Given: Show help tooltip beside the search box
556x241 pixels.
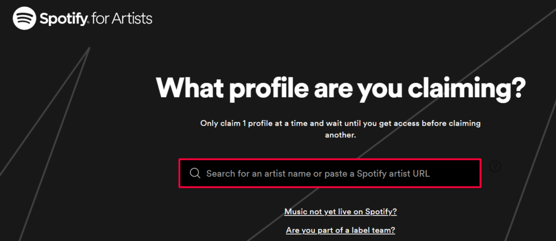Looking at the screenshot, I should [x=495, y=166].
